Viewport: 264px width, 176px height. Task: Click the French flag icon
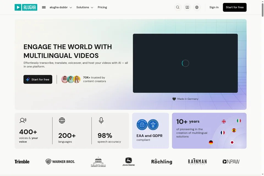tap(223, 133)
